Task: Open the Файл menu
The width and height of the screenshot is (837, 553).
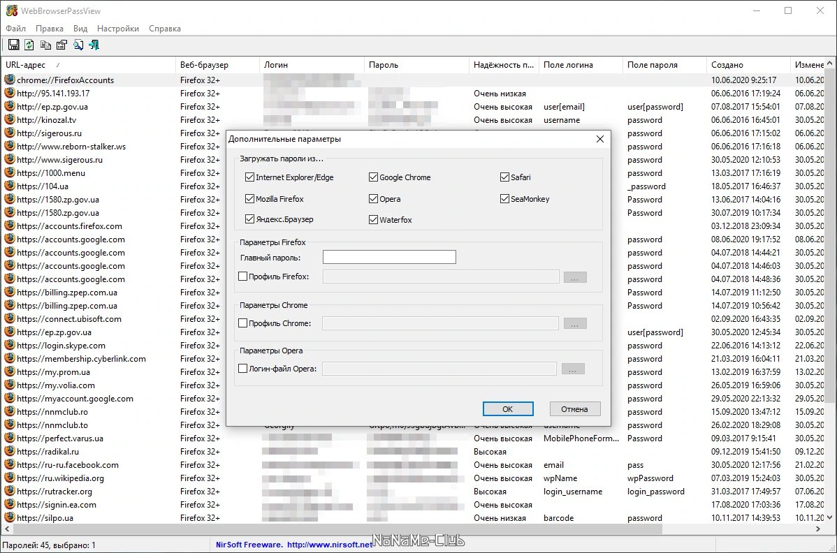Action: 15,28
